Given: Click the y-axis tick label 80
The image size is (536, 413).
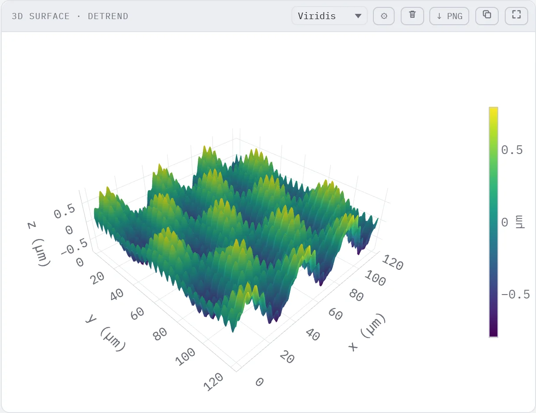Looking at the screenshot, I should [161, 335].
